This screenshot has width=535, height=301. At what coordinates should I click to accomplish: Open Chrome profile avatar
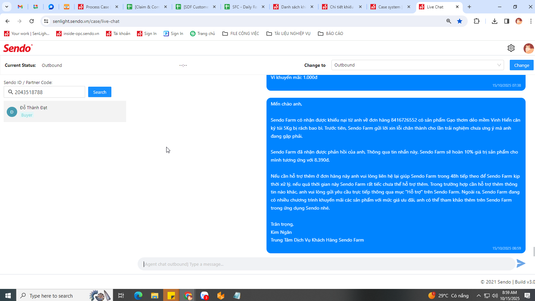pos(519,21)
